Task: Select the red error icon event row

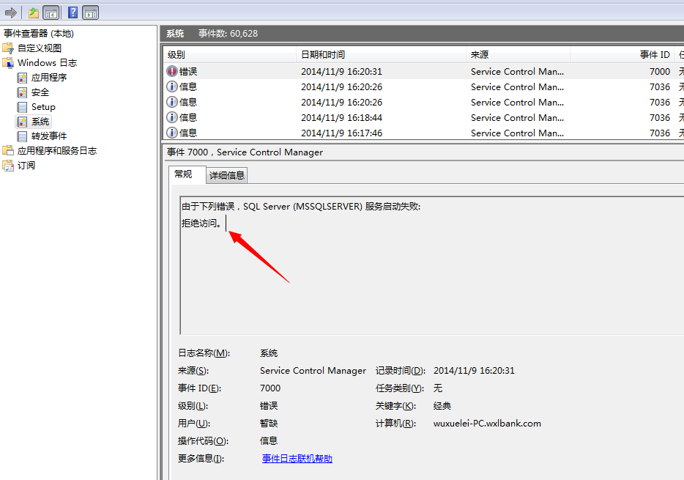Action: pyautogui.click(x=366, y=72)
